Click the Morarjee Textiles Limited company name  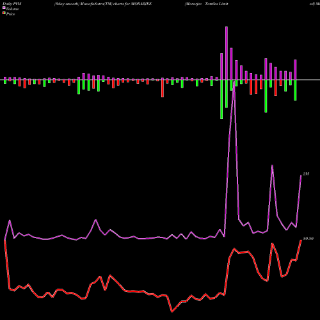point(207,4)
